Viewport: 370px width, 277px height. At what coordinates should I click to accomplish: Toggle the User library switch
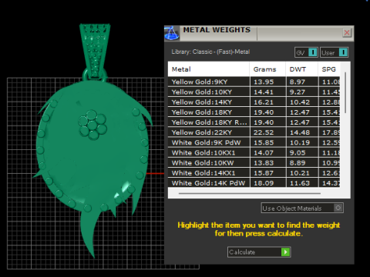pos(334,52)
